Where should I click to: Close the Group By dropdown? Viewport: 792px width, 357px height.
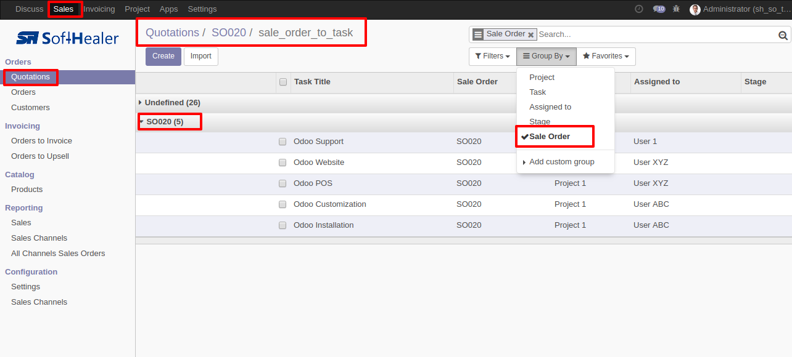point(547,56)
